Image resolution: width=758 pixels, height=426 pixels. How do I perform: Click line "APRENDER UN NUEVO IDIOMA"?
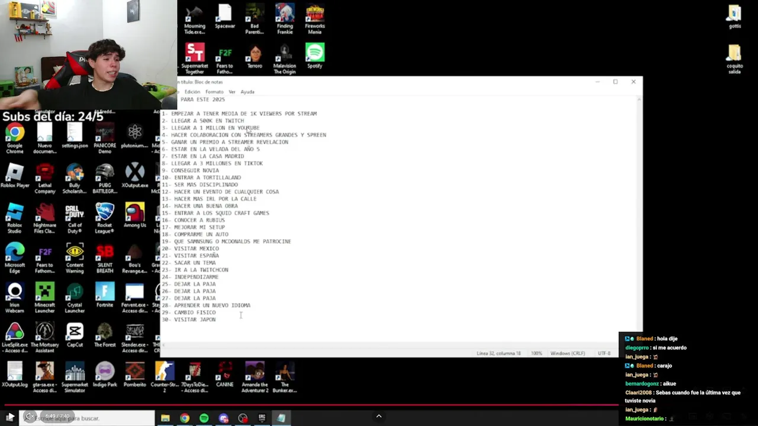pos(212,305)
